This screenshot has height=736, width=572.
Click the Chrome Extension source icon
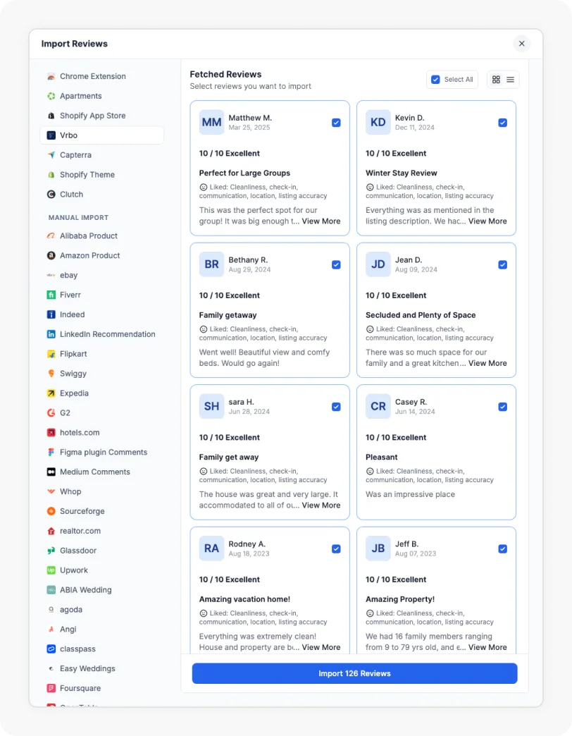point(51,76)
